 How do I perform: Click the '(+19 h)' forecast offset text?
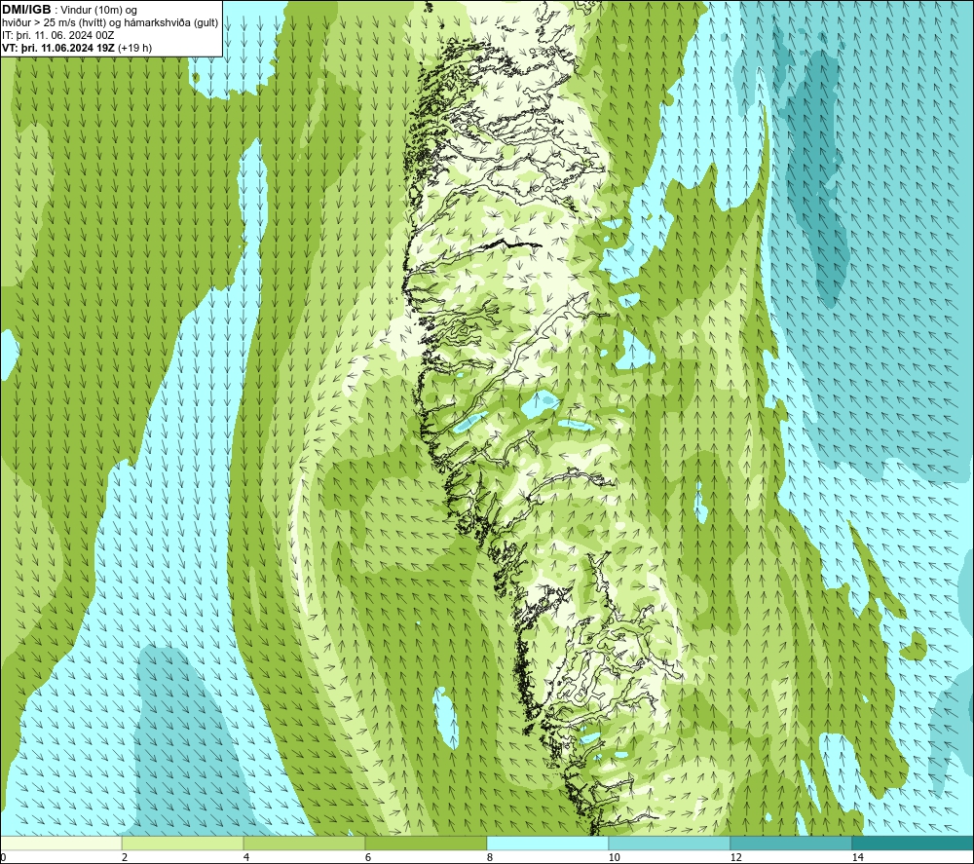[x=134, y=48]
